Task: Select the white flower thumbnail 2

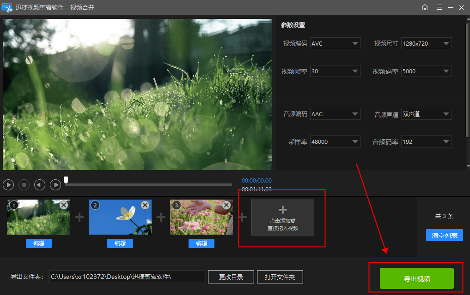Action: click(x=120, y=217)
